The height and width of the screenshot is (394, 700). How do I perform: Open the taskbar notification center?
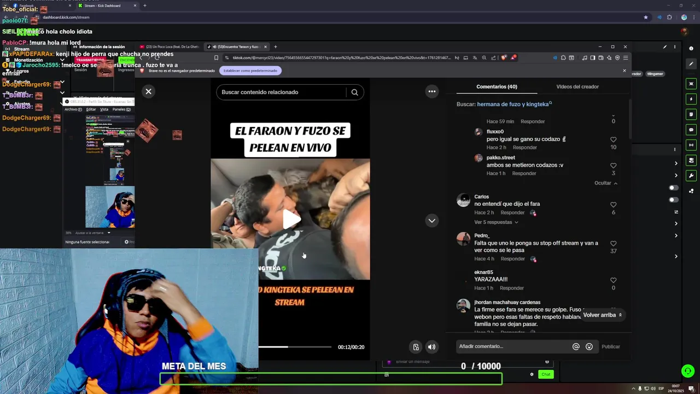pyautogui.click(x=691, y=389)
